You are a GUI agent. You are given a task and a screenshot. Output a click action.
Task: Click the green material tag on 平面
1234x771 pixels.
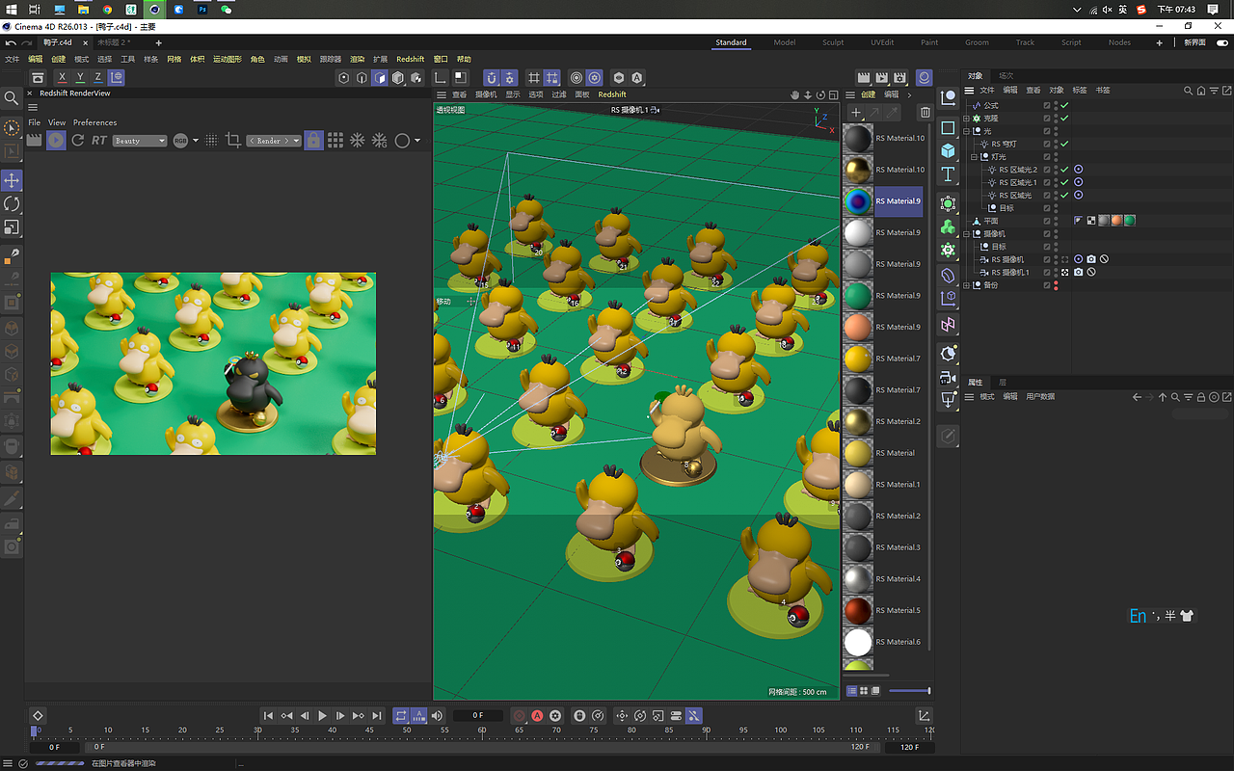1129,221
